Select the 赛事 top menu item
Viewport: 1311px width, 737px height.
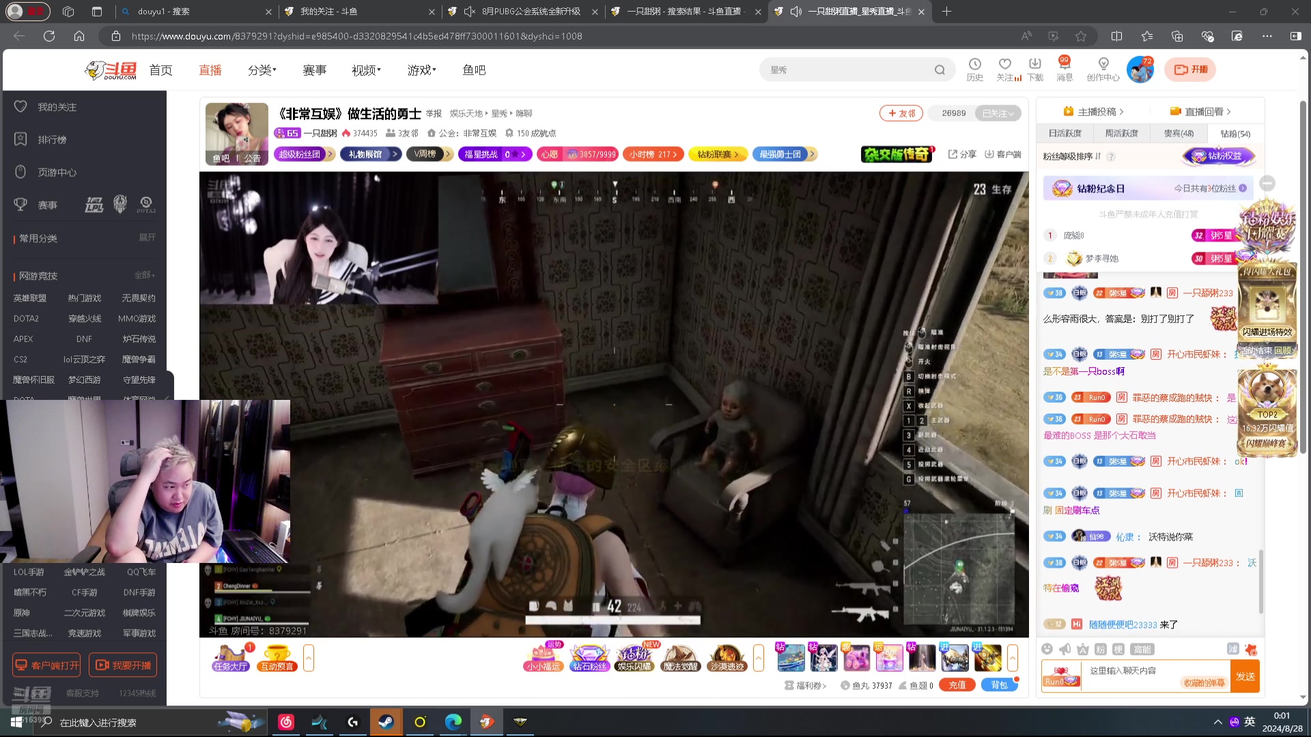314,70
